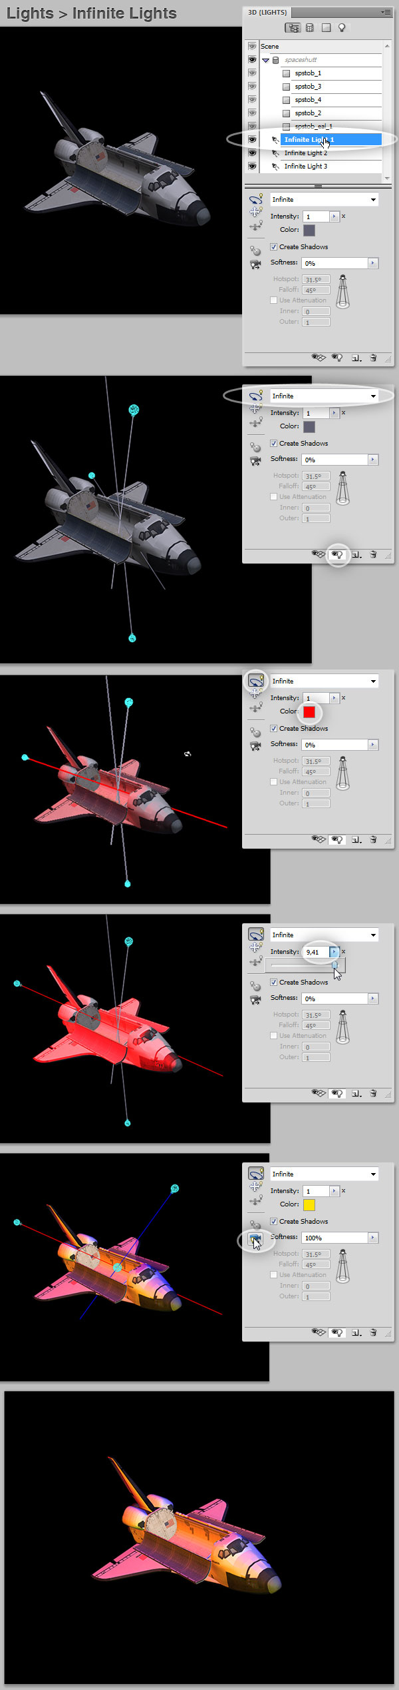Viewport: 399px width, 1690px height.
Task: Click the light icon beside Infinite Light 2
Action: click(275, 153)
